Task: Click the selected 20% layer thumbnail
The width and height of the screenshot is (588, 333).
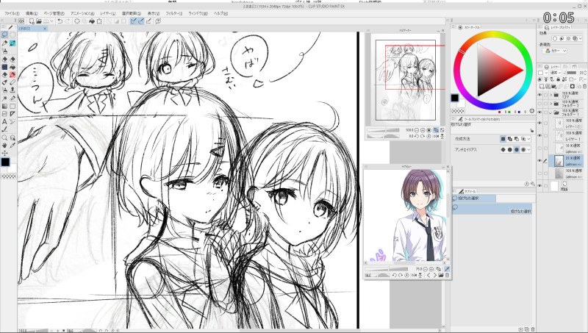Action: [559, 161]
